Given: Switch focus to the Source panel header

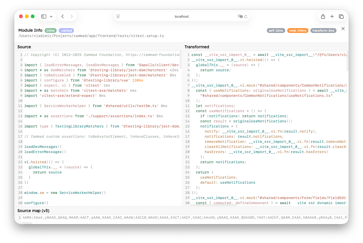Looking at the screenshot, I should [24, 47].
